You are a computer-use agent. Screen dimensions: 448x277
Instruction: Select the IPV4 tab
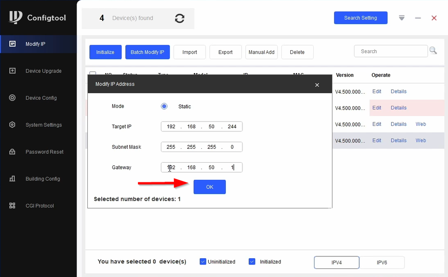tap(336, 263)
